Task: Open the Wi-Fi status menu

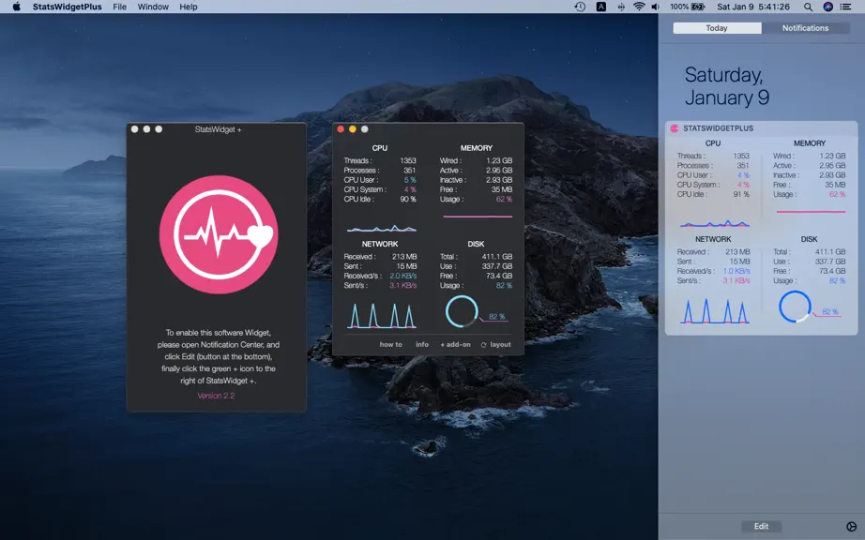Action: point(639,7)
